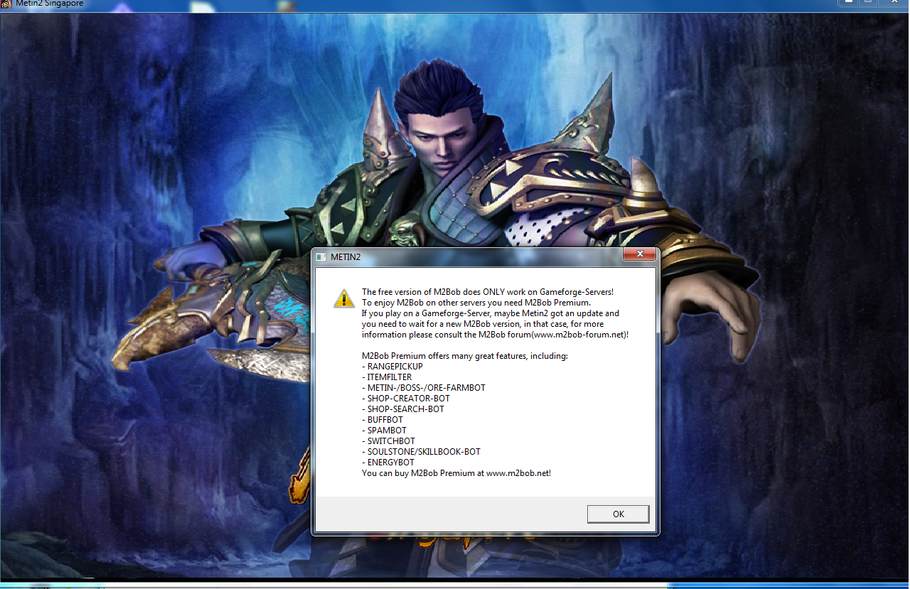Select the "- BUFFBOT" feature line

click(382, 420)
